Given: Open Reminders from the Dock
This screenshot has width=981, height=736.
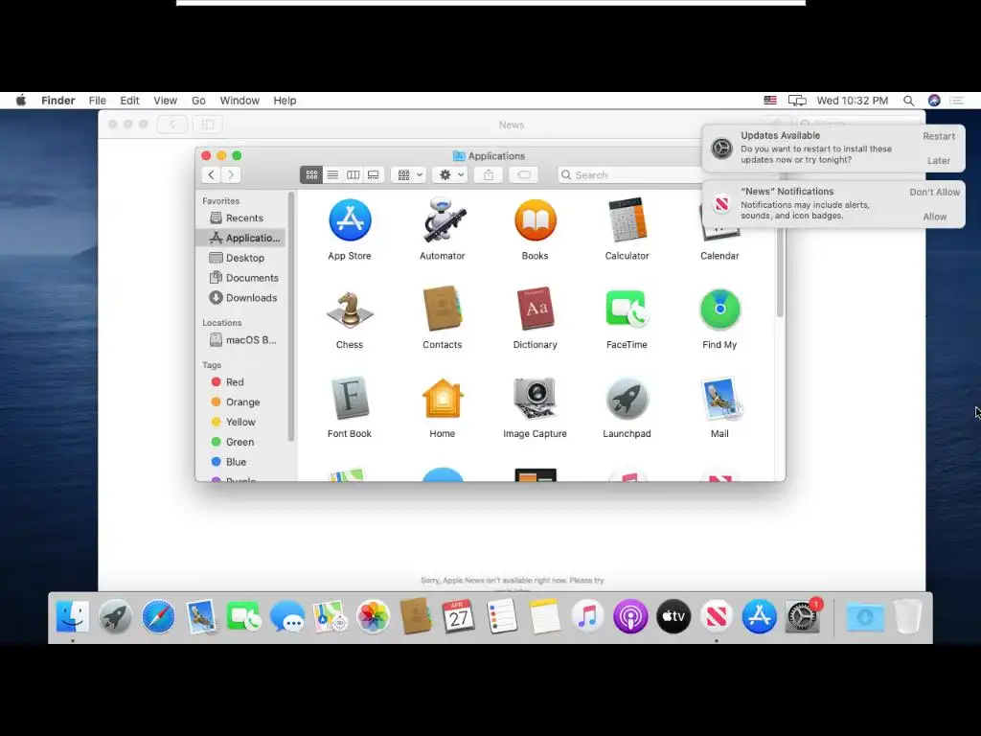Looking at the screenshot, I should (502, 616).
